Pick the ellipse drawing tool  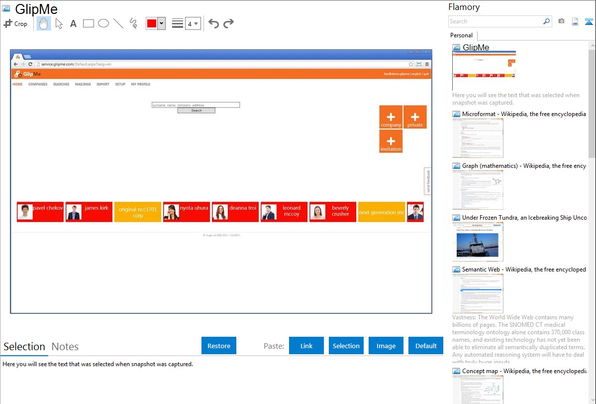(x=103, y=23)
